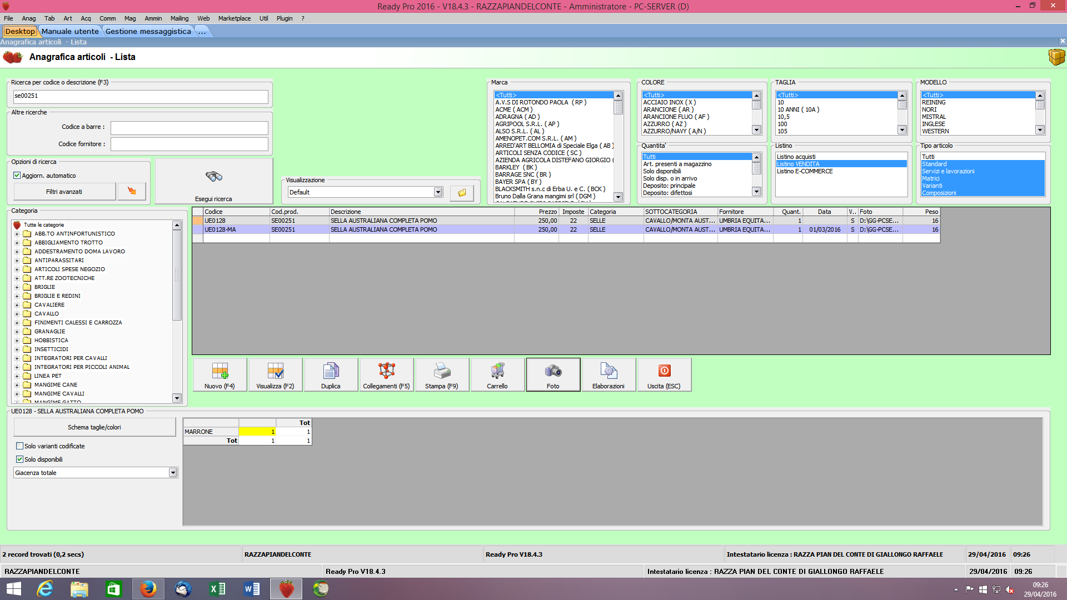This screenshot has height=600, width=1067.
Task: Click Codice fornitore input field
Action: tap(190, 144)
